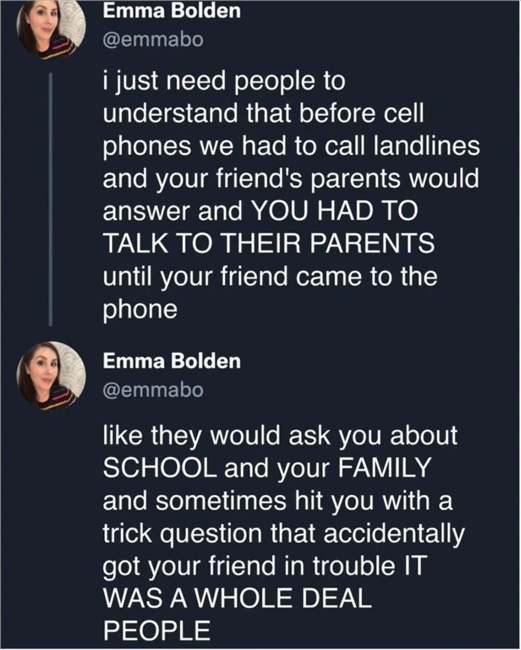Click "TALK TO THEIR PARENTS" in the first tweet

click(x=268, y=243)
